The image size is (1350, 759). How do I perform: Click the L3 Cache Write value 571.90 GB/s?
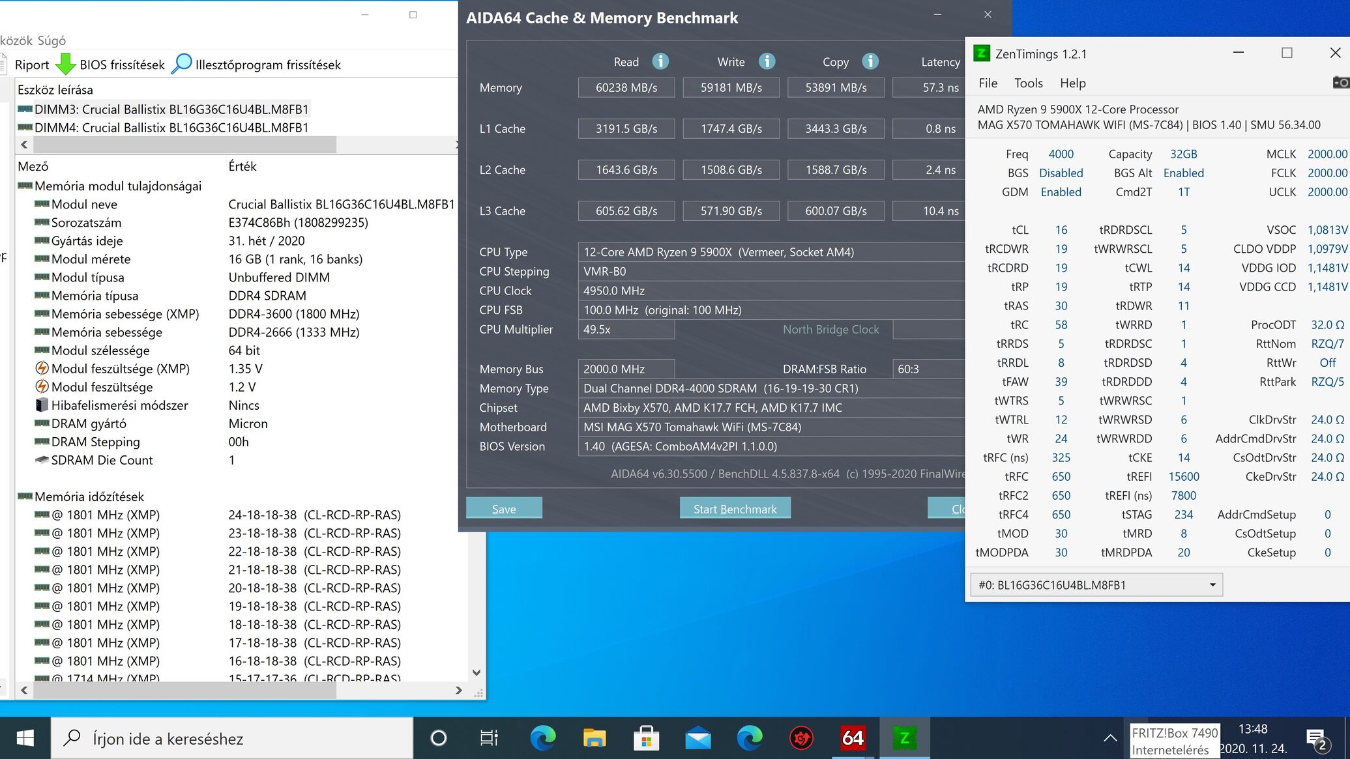click(x=731, y=210)
